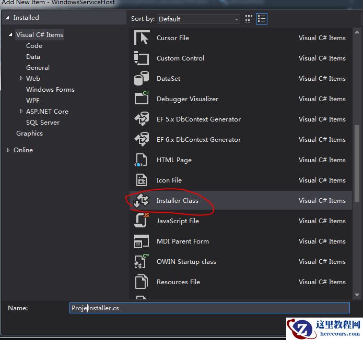
Task: Select the Visual C# Items category
Action: coord(40,34)
